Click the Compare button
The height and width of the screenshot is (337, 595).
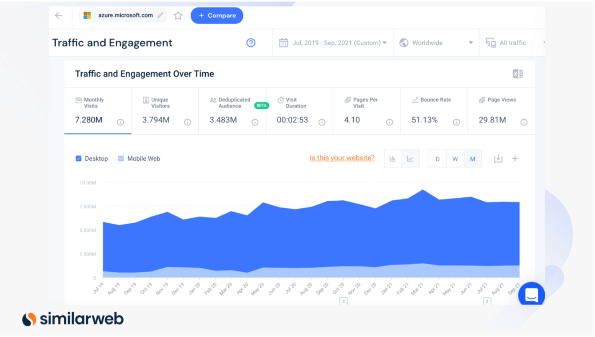tap(217, 15)
